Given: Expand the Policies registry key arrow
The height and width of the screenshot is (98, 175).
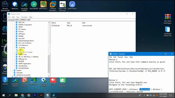Looking at the screenshot, I should tap(14, 32).
